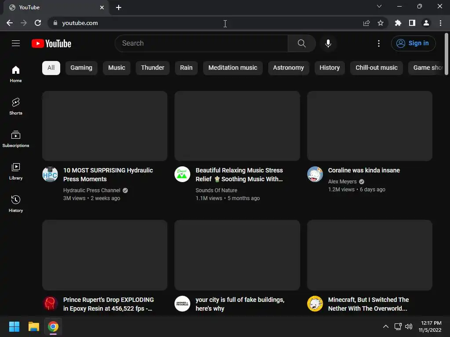Close the YouTube tab
The image size is (450, 337).
pyautogui.click(x=102, y=7)
